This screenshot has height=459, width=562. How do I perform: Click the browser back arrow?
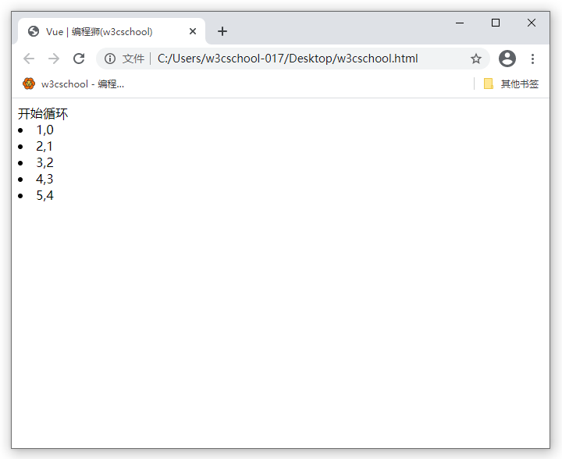point(29,59)
